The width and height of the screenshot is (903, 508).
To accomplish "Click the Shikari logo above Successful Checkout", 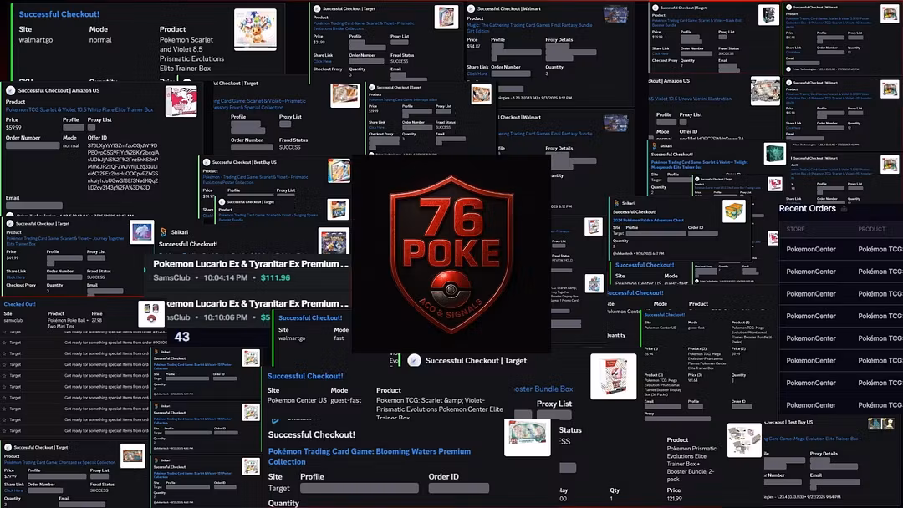I will (x=164, y=231).
